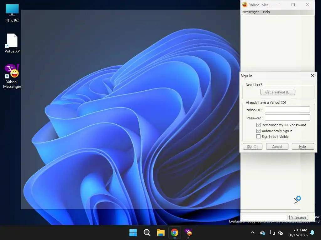Open the This PC desktop icon

click(12, 13)
